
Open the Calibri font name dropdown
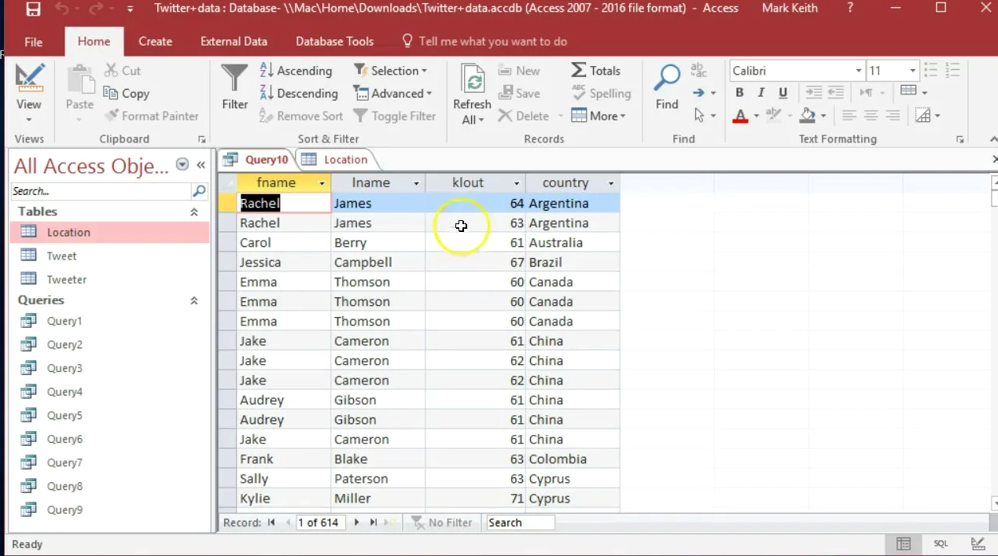pos(859,71)
